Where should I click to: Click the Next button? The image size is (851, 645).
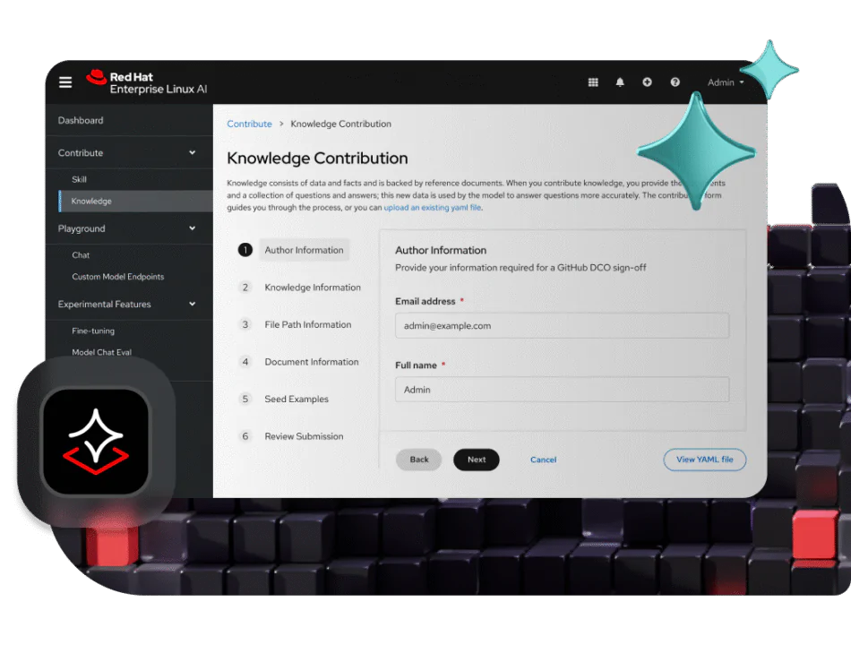point(477,460)
